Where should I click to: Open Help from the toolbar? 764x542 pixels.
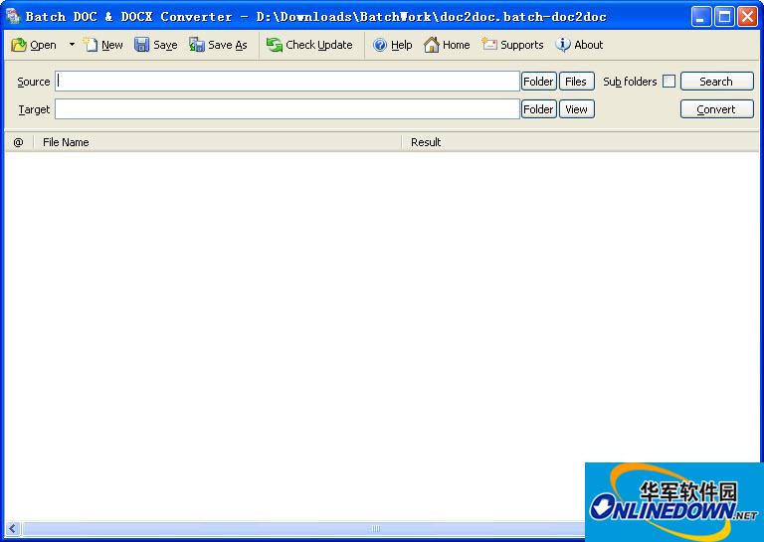(x=392, y=45)
